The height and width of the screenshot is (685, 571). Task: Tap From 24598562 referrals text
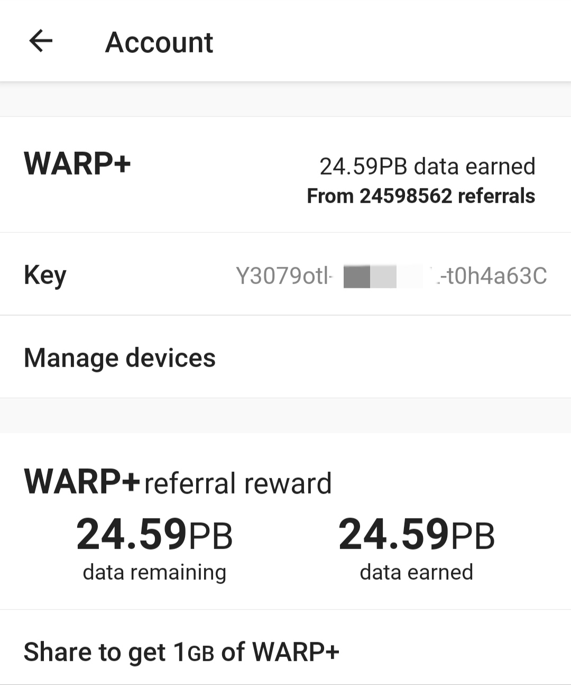point(421,196)
